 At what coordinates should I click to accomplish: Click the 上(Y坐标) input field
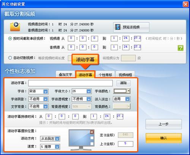(x=125, y=144)
